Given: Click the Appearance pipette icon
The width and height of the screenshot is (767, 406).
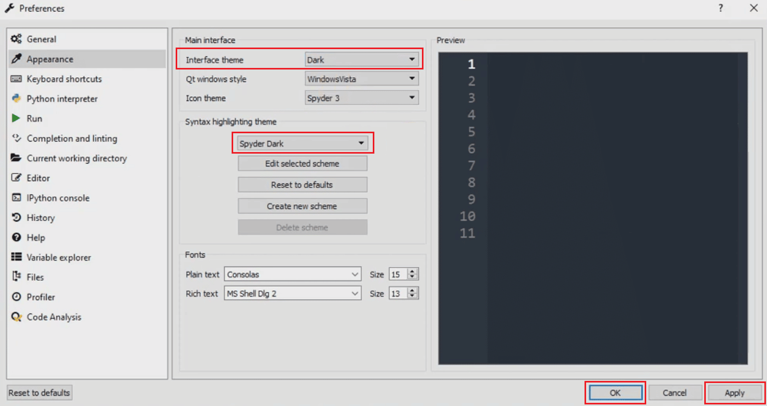Looking at the screenshot, I should (x=16, y=59).
